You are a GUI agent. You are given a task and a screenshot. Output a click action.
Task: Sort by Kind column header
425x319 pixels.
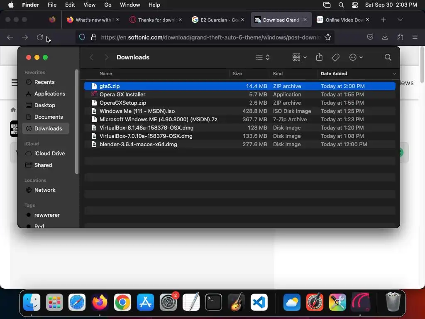[278, 74]
